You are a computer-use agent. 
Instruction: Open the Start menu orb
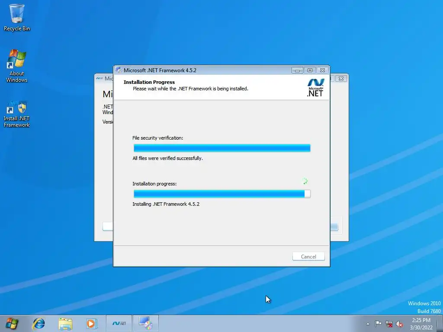12,323
